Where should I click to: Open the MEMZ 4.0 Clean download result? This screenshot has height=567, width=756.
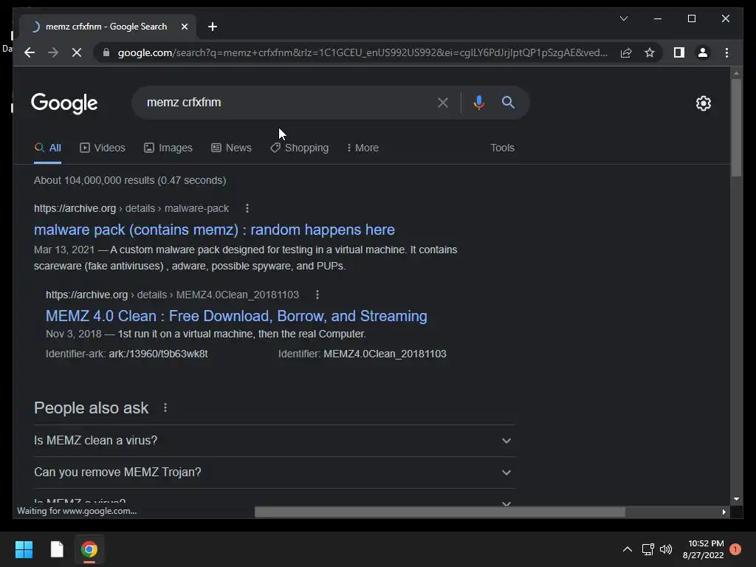[236, 316]
